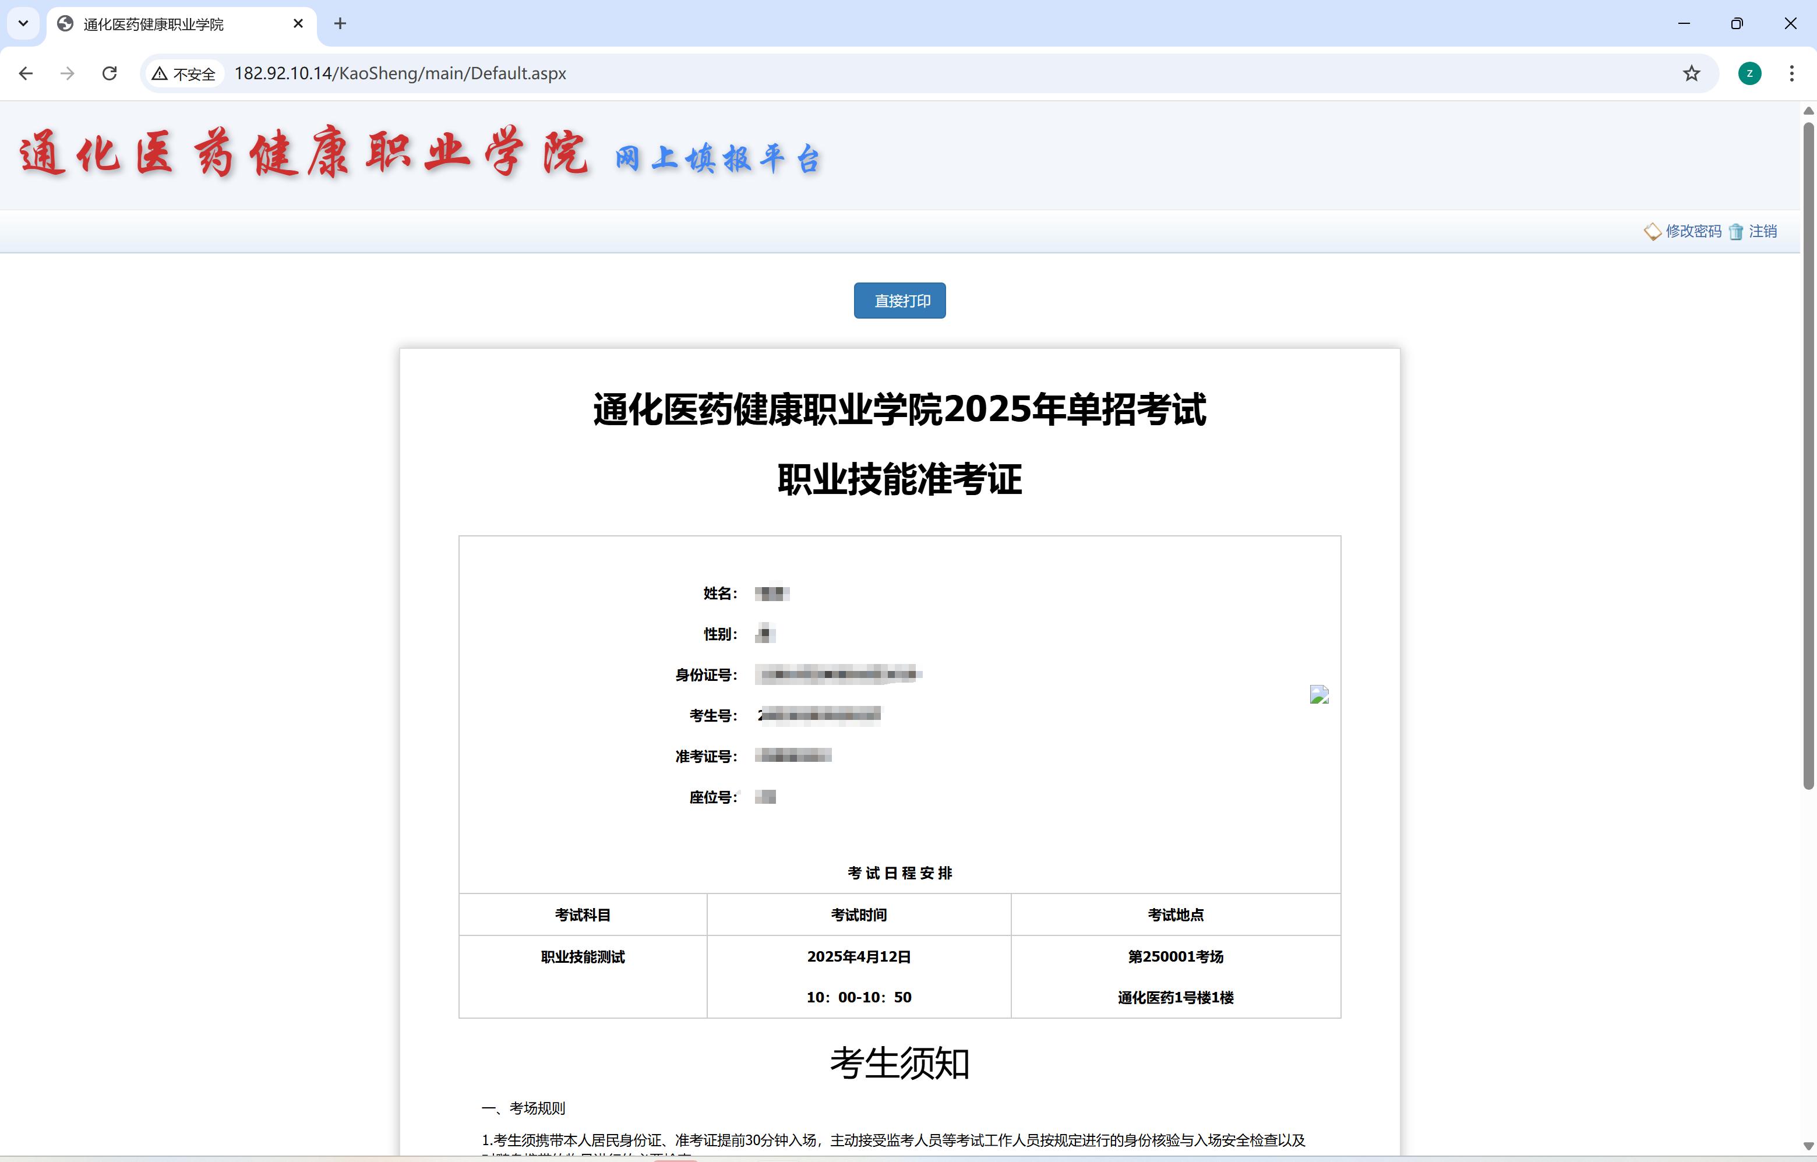Click the 考试科目 column header
1817x1162 pixels.
pyautogui.click(x=583, y=914)
